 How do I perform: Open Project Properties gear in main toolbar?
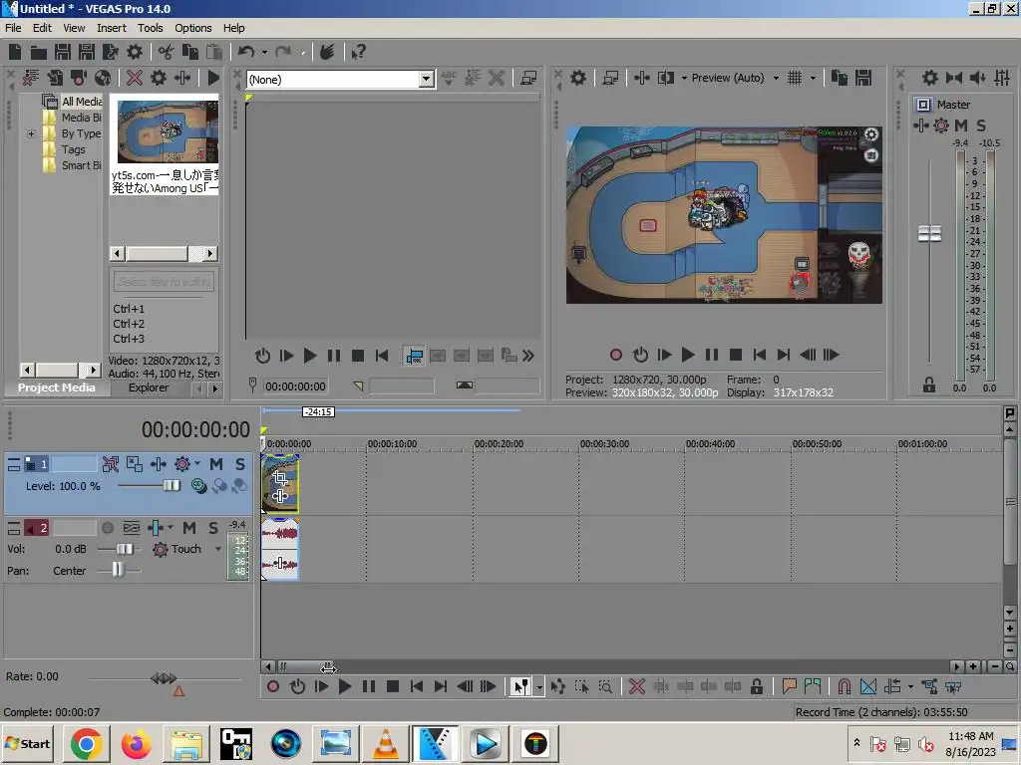click(x=135, y=52)
